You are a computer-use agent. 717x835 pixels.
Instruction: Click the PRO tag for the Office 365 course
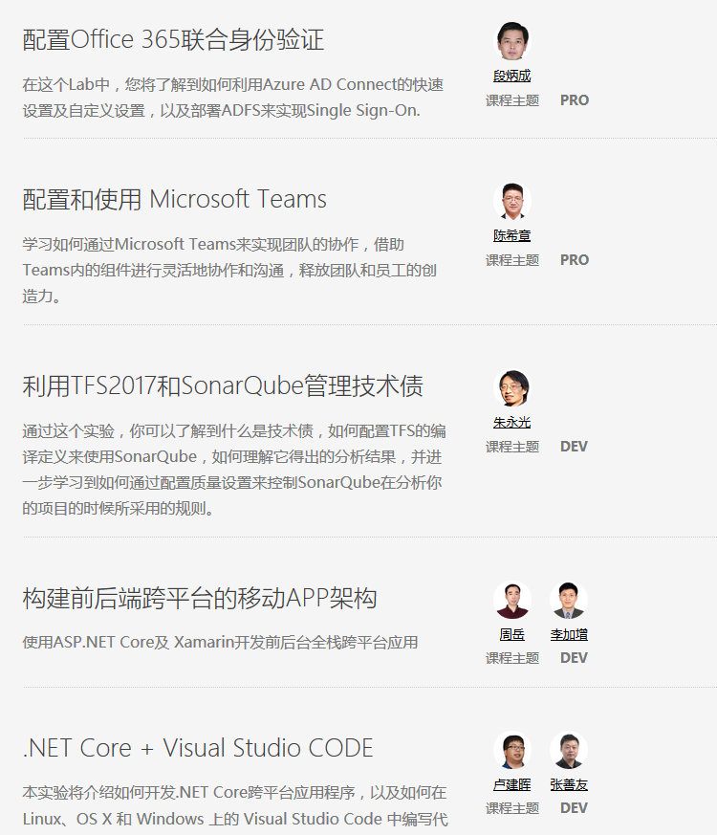(x=575, y=100)
